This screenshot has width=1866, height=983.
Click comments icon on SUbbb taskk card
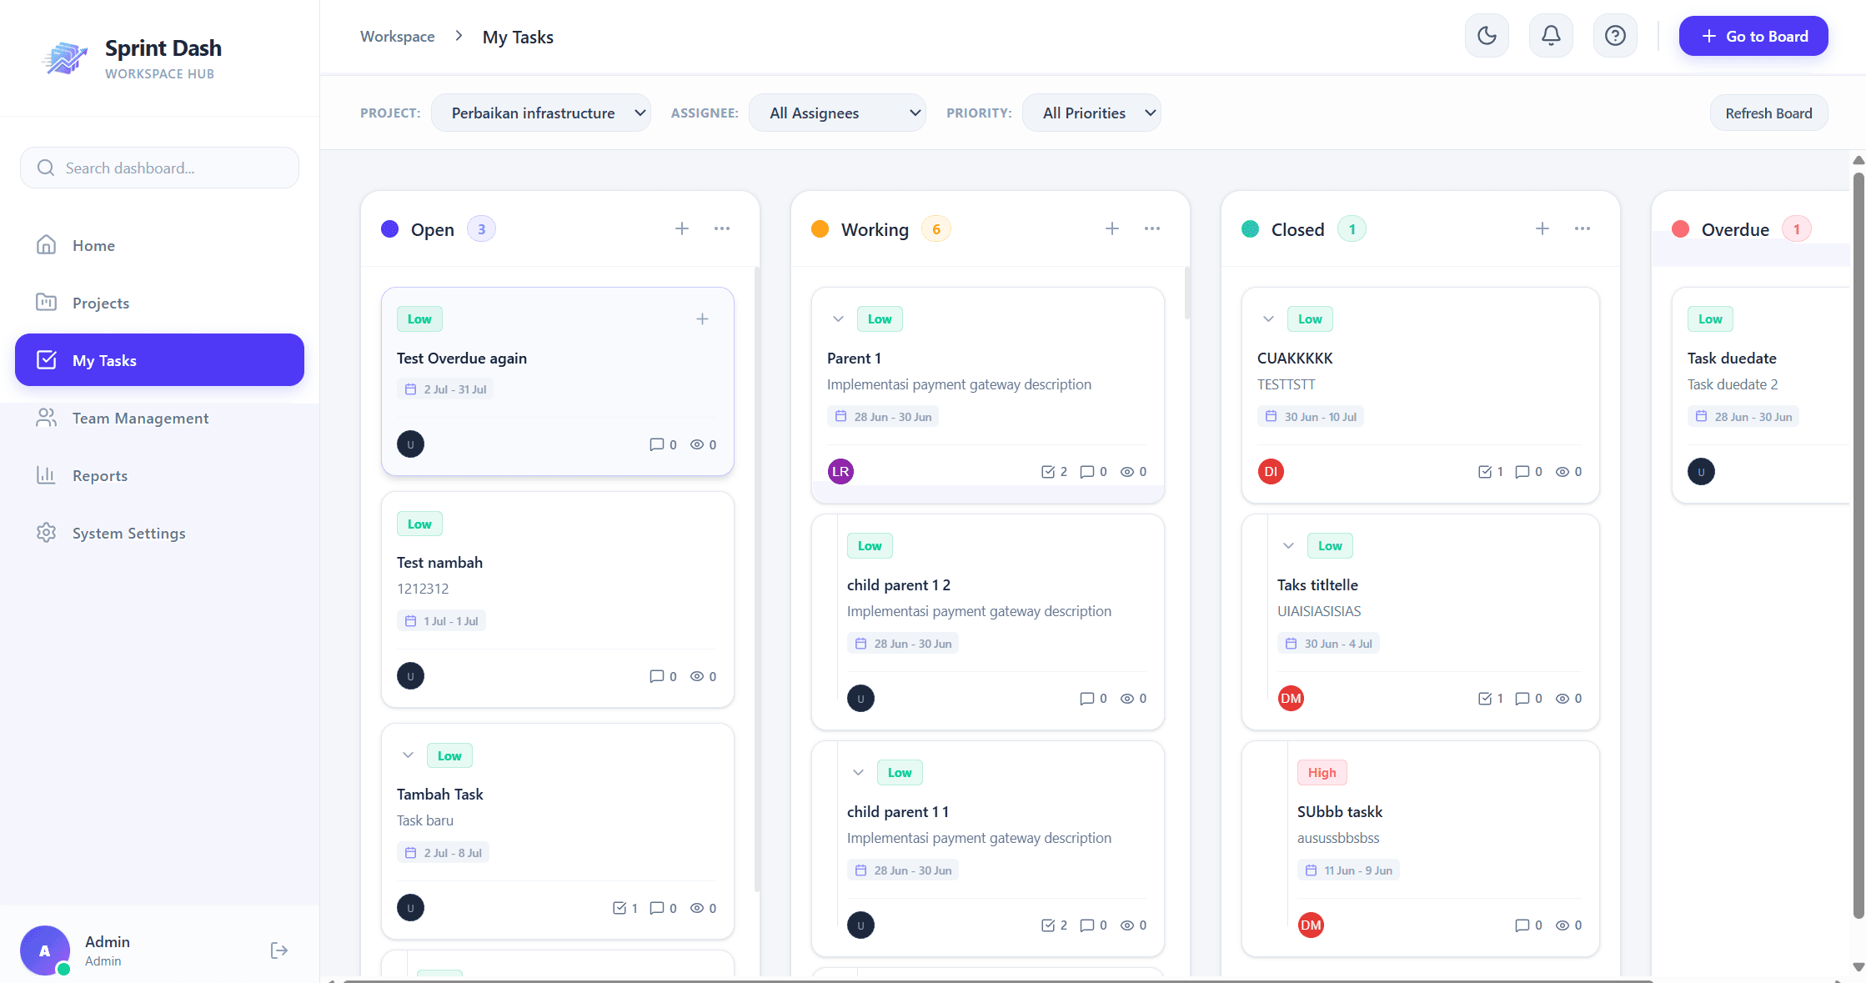point(1522,925)
